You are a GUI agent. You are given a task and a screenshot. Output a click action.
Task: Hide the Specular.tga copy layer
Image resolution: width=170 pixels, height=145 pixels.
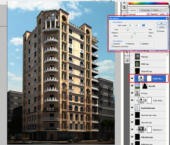[x=132, y=115]
